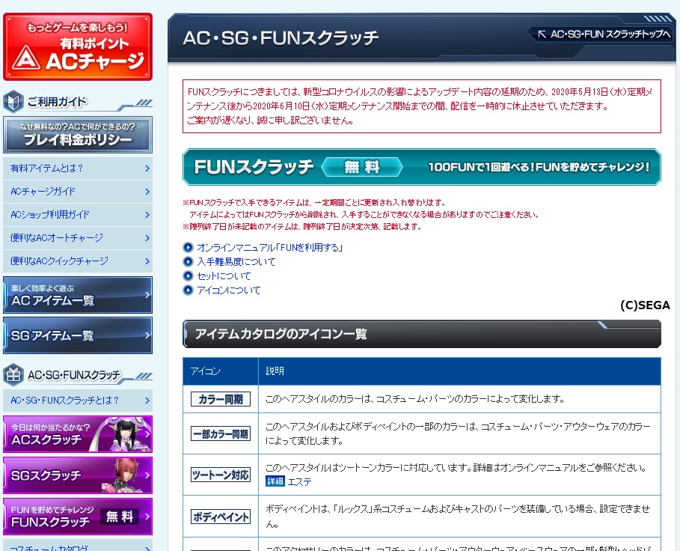680x551 pixels.
Task: Click the カラー同期 icon badge
Action: coord(221,399)
